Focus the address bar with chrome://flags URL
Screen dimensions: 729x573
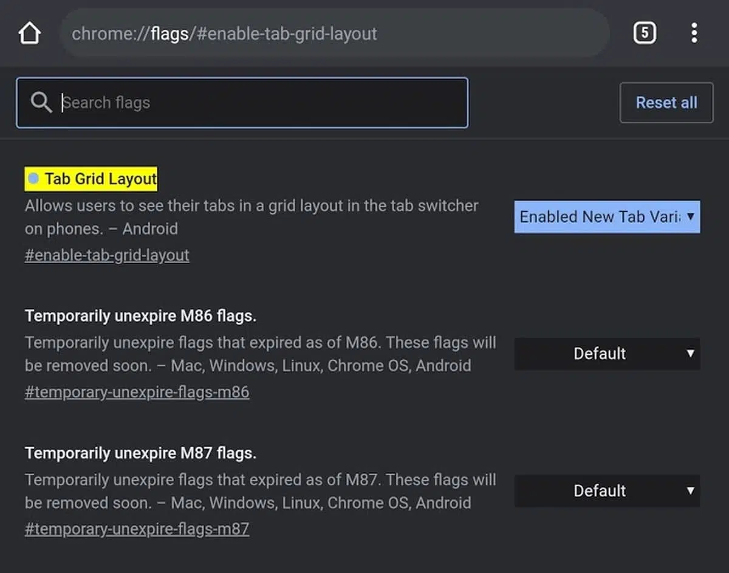[x=334, y=33]
